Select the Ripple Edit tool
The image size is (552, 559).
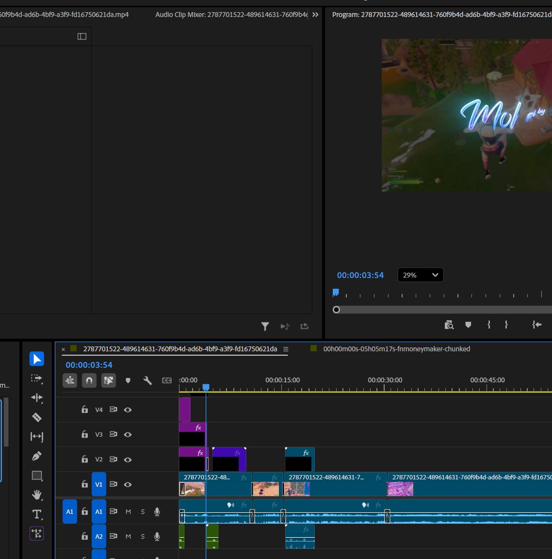pyautogui.click(x=37, y=397)
